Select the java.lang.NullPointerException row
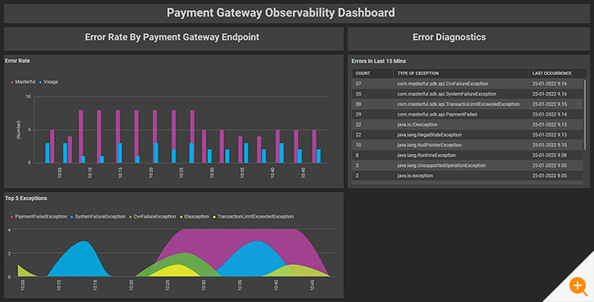This screenshot has height=302, width=594. click(x=467, y=145)
